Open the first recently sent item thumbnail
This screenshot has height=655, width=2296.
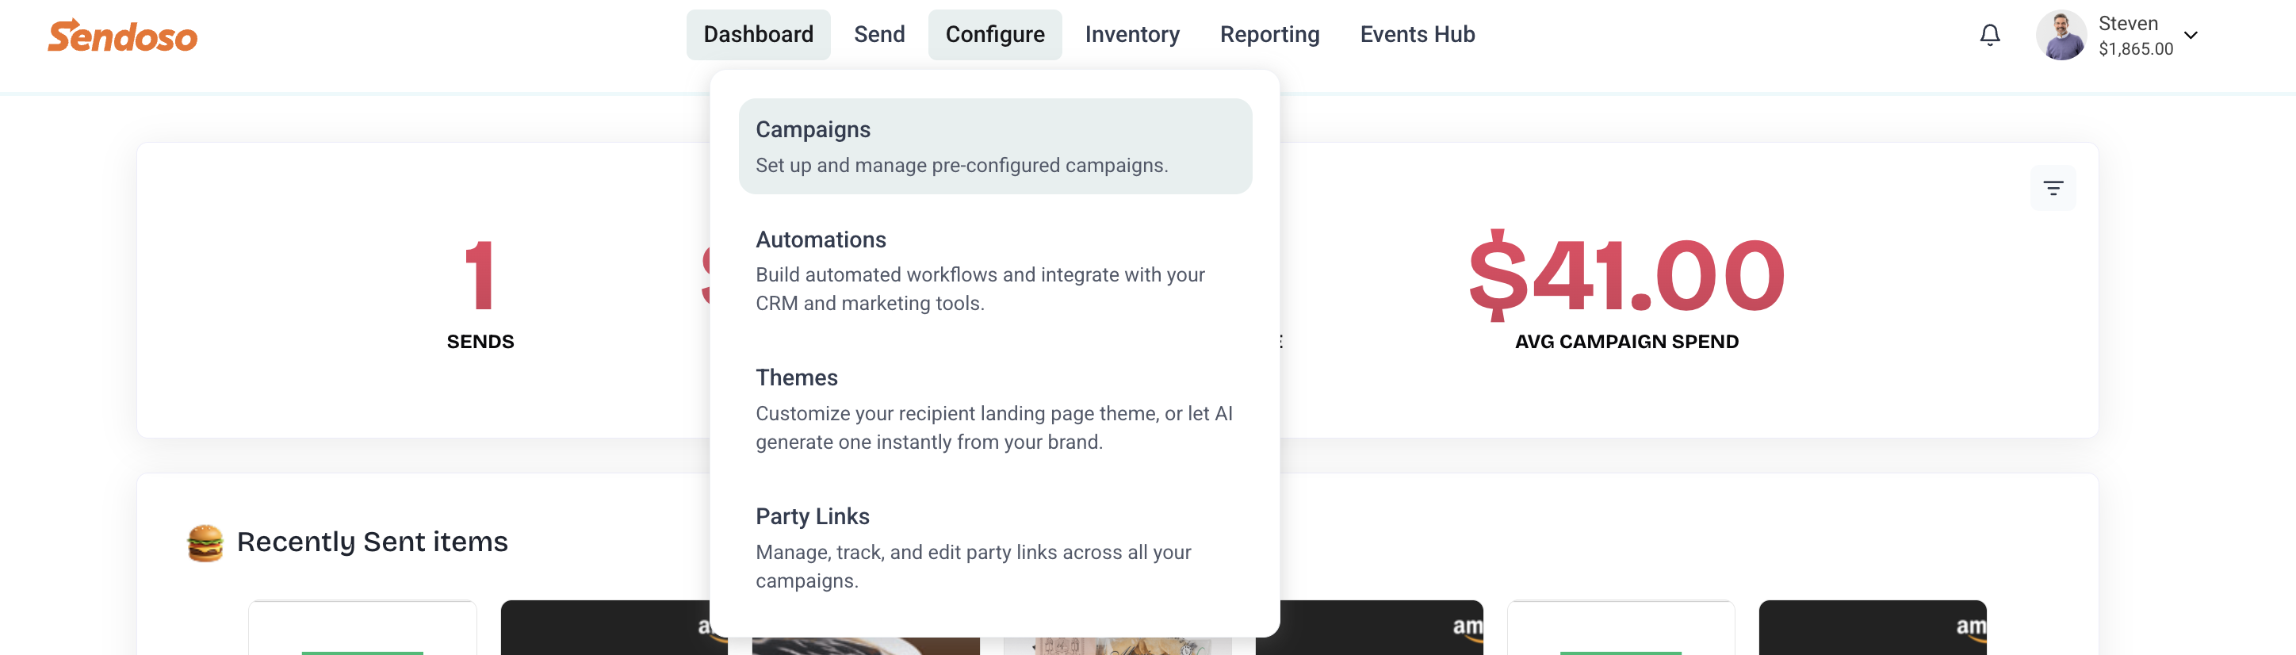(363, 627)
